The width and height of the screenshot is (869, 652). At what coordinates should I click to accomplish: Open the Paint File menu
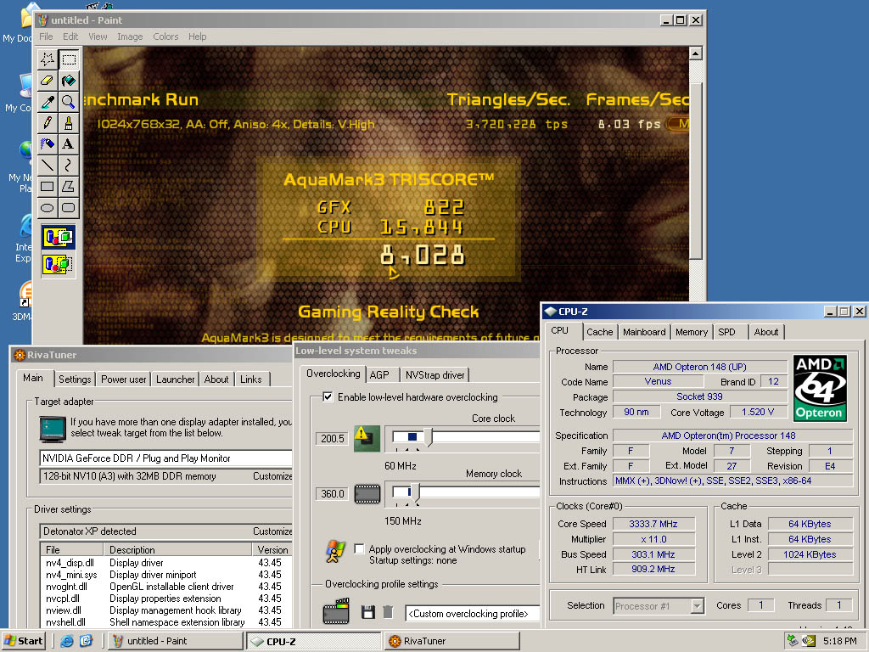[x=46, y=37]
